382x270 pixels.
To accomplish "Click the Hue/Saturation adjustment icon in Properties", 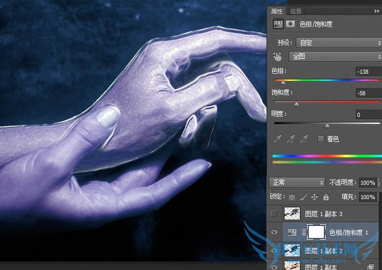I will pyautogui.click(x=278, y=24).
